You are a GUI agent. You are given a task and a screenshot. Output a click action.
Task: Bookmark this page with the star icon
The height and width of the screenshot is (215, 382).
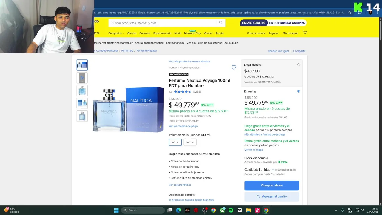coord(350,13)
